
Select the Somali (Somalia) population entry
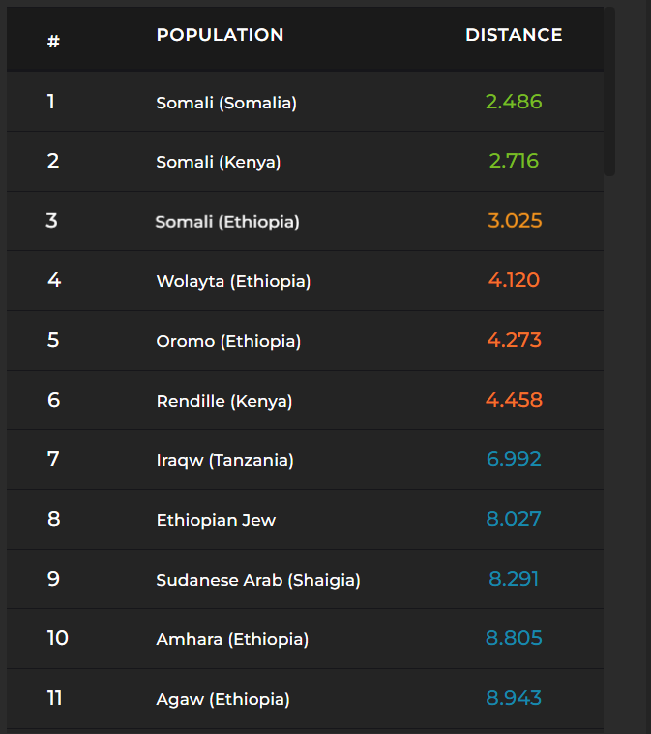pyautogui.click(x=226, y=103)
